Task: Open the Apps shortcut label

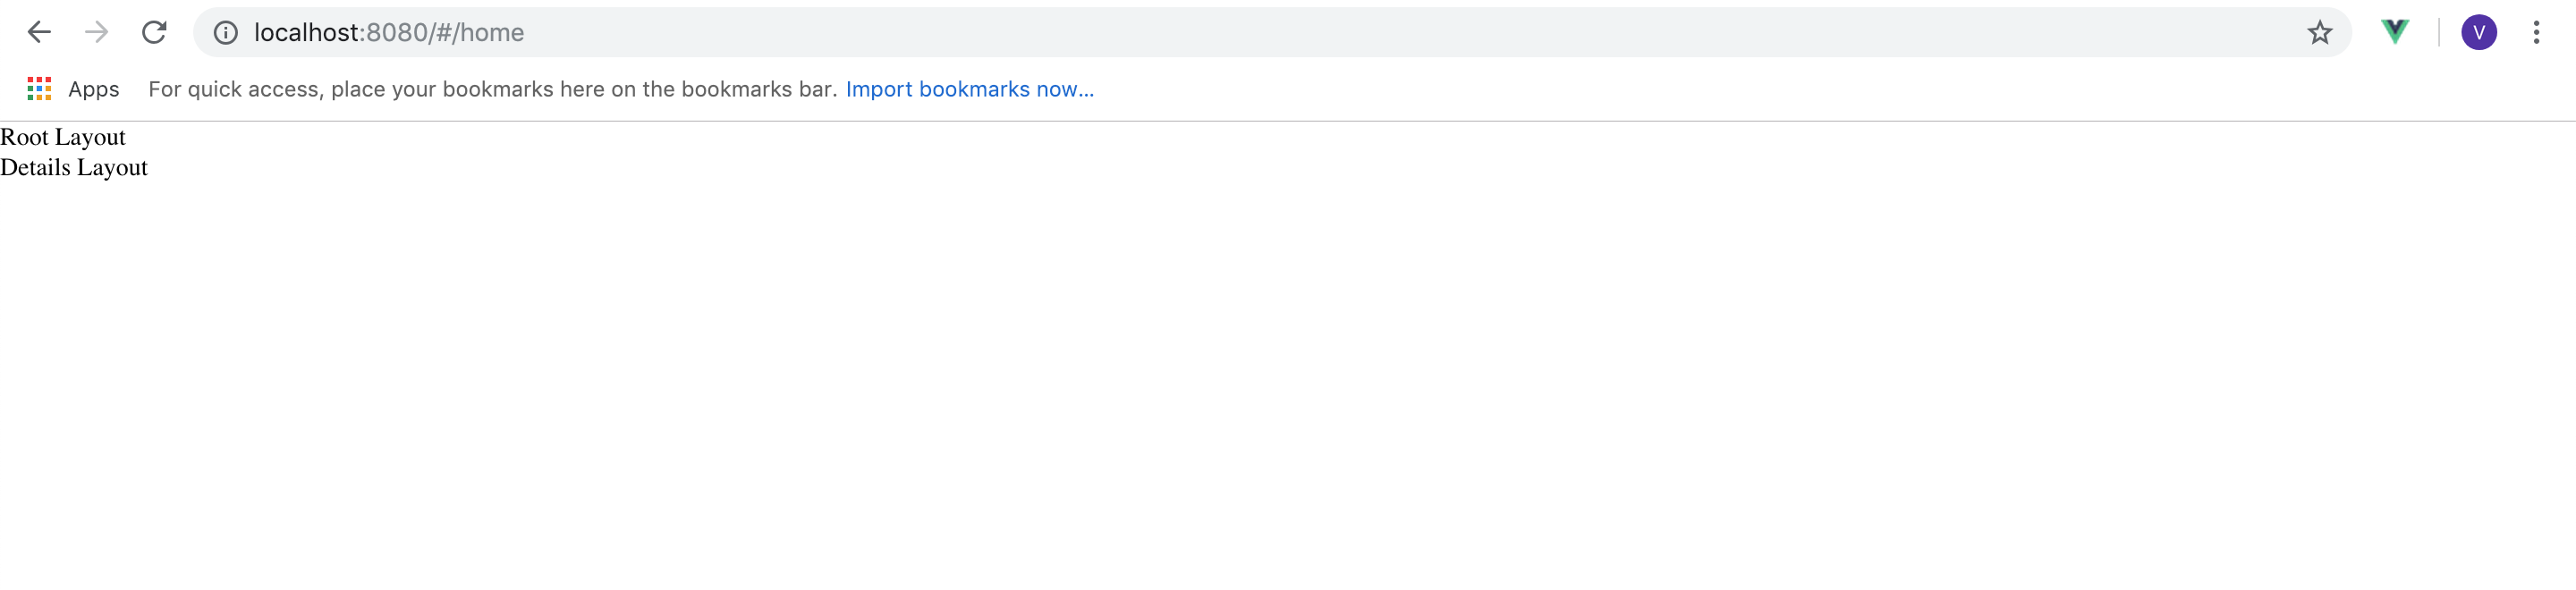Action: pos(93,89)
